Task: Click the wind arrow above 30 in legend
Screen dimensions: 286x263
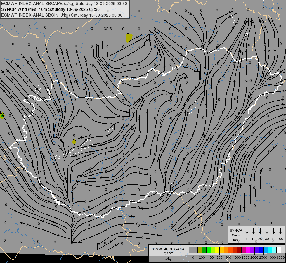Action: [267, 231]
